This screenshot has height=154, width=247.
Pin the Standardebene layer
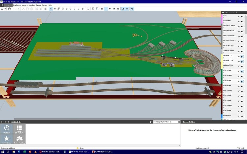[x=239, y=51]
